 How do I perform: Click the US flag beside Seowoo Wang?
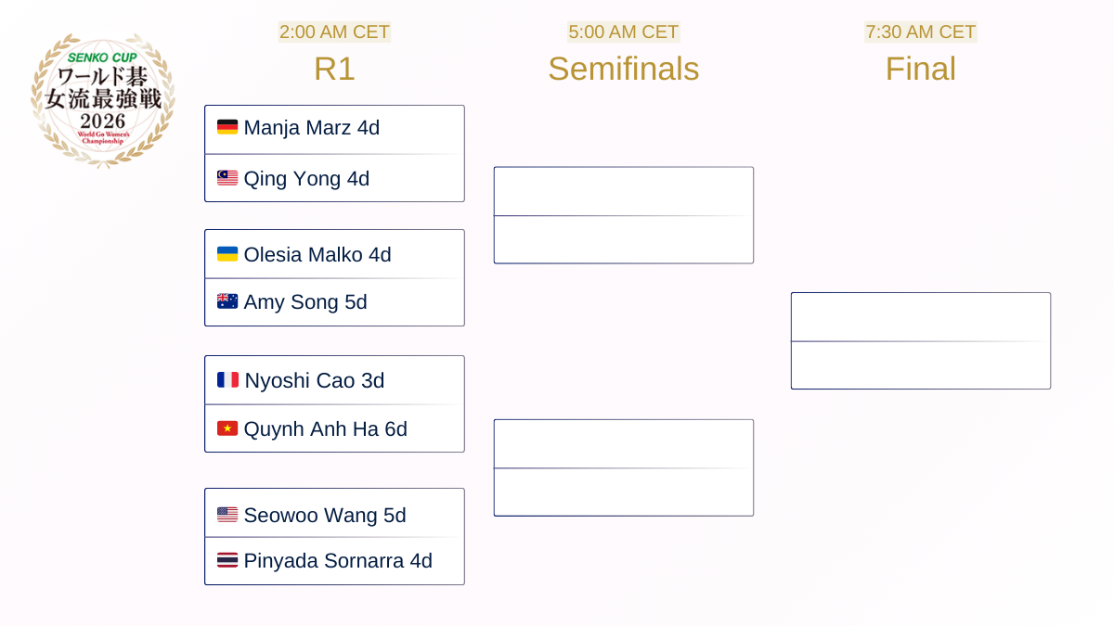tap(227, 515)
